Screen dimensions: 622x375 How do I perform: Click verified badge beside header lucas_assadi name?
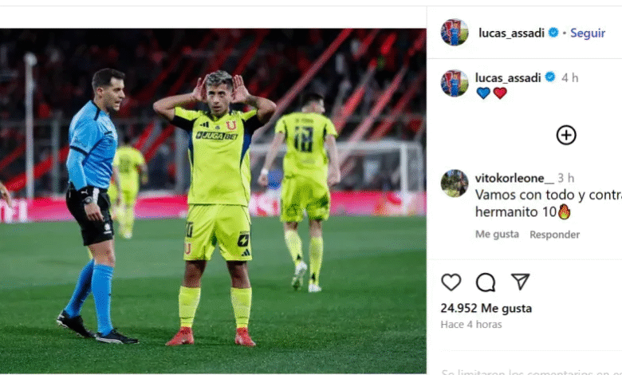553,33
